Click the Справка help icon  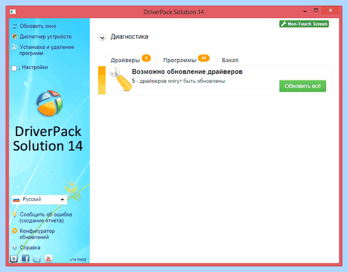14,248
